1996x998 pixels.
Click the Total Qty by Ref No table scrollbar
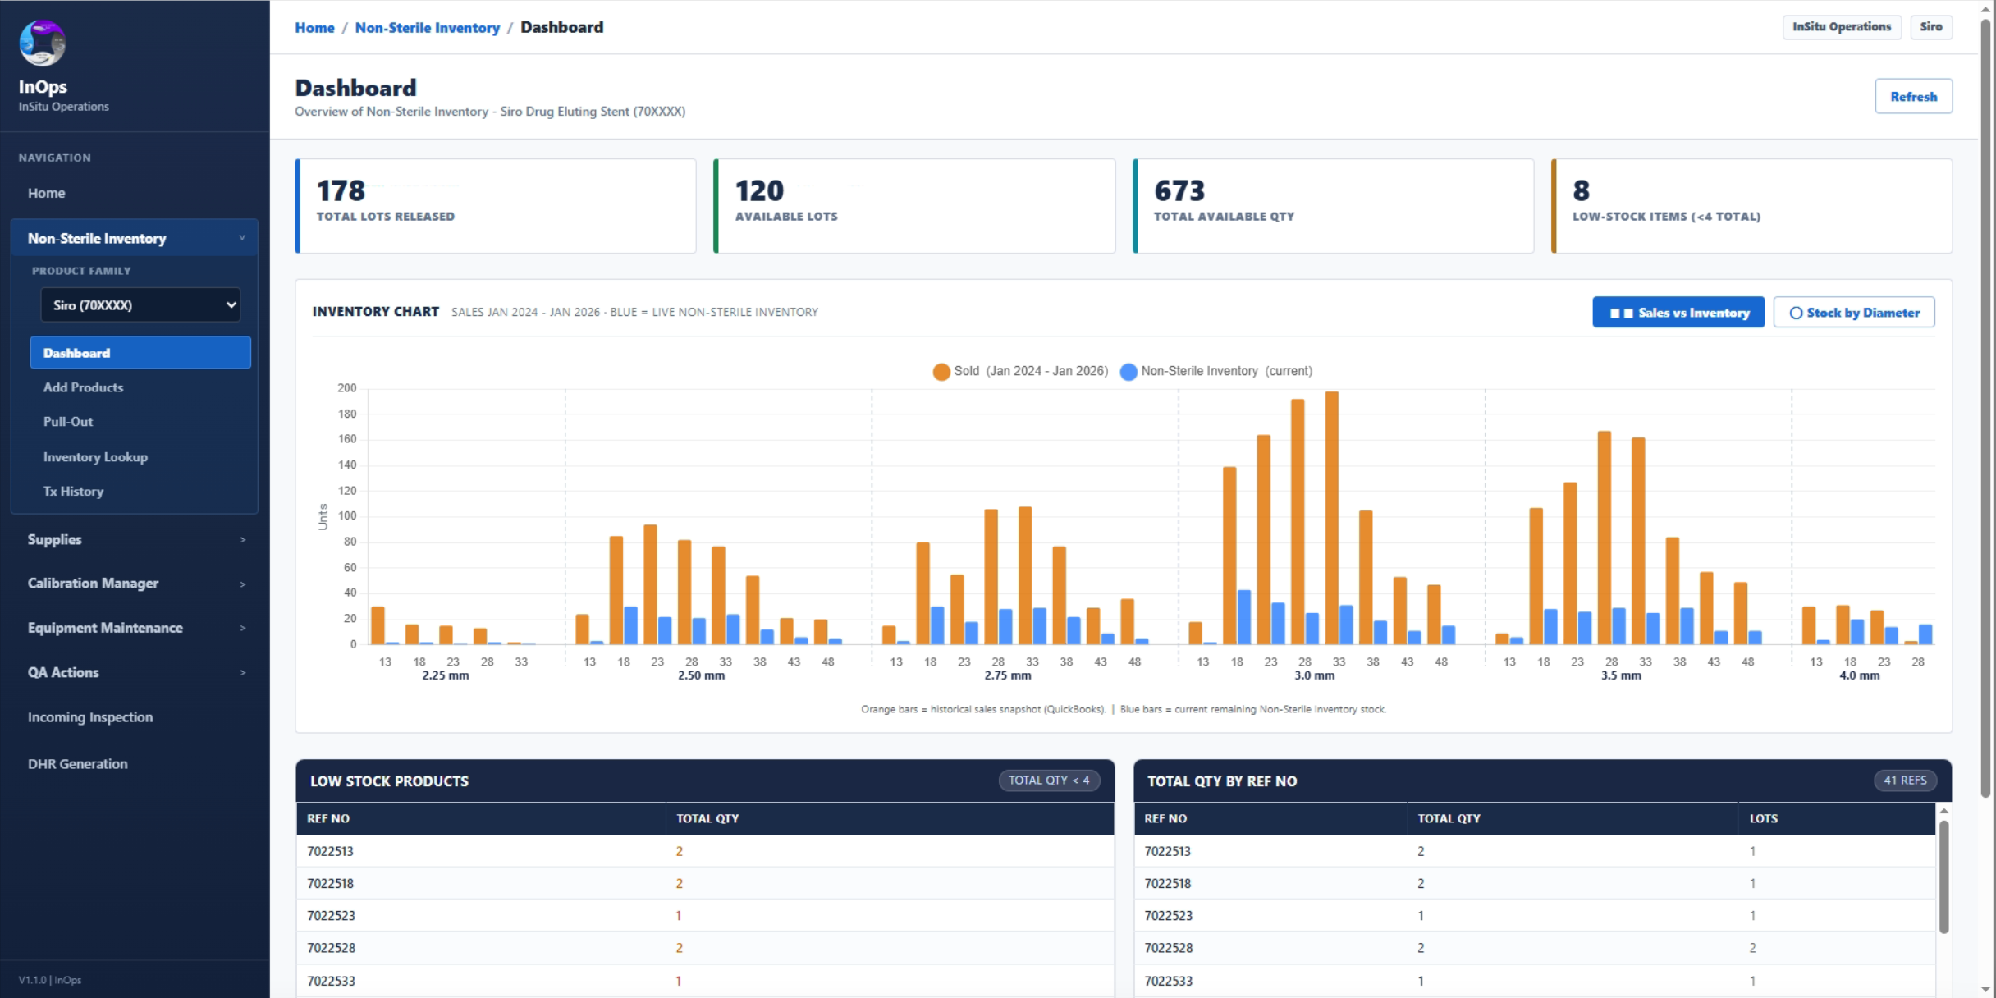click(1943, 877)
